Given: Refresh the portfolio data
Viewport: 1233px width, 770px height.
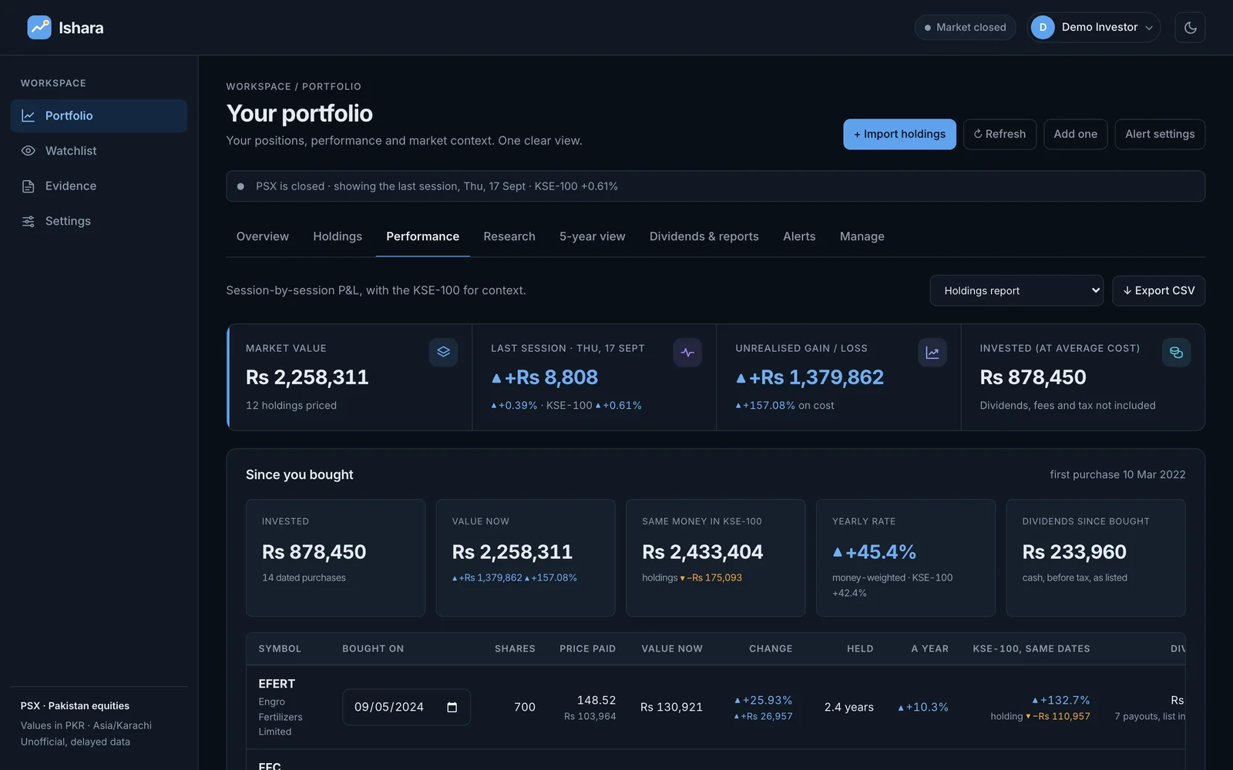Looking at the screenshot, I should pyautogui.click(x=1000, y=134).
